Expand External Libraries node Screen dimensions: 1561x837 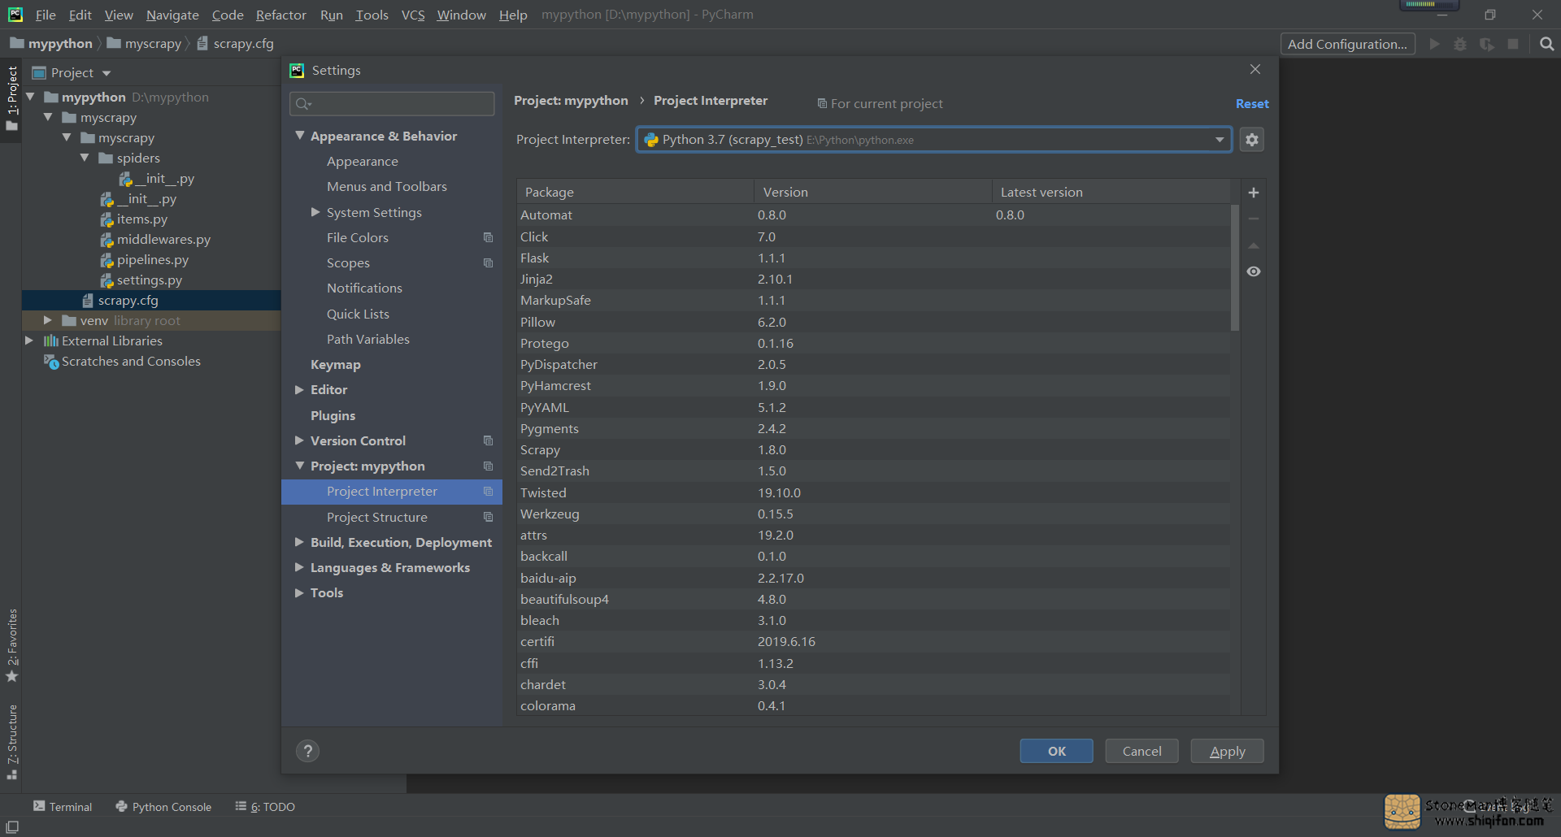coord(29,341)
